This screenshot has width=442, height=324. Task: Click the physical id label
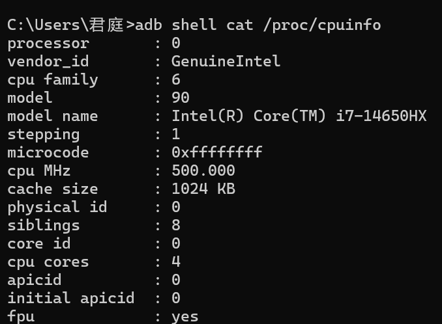[x=57, y=207]
